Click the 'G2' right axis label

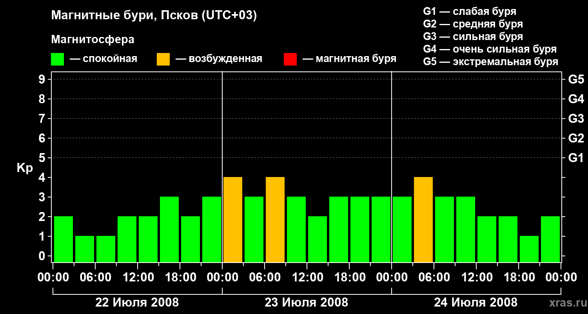[x=576, y=138]
